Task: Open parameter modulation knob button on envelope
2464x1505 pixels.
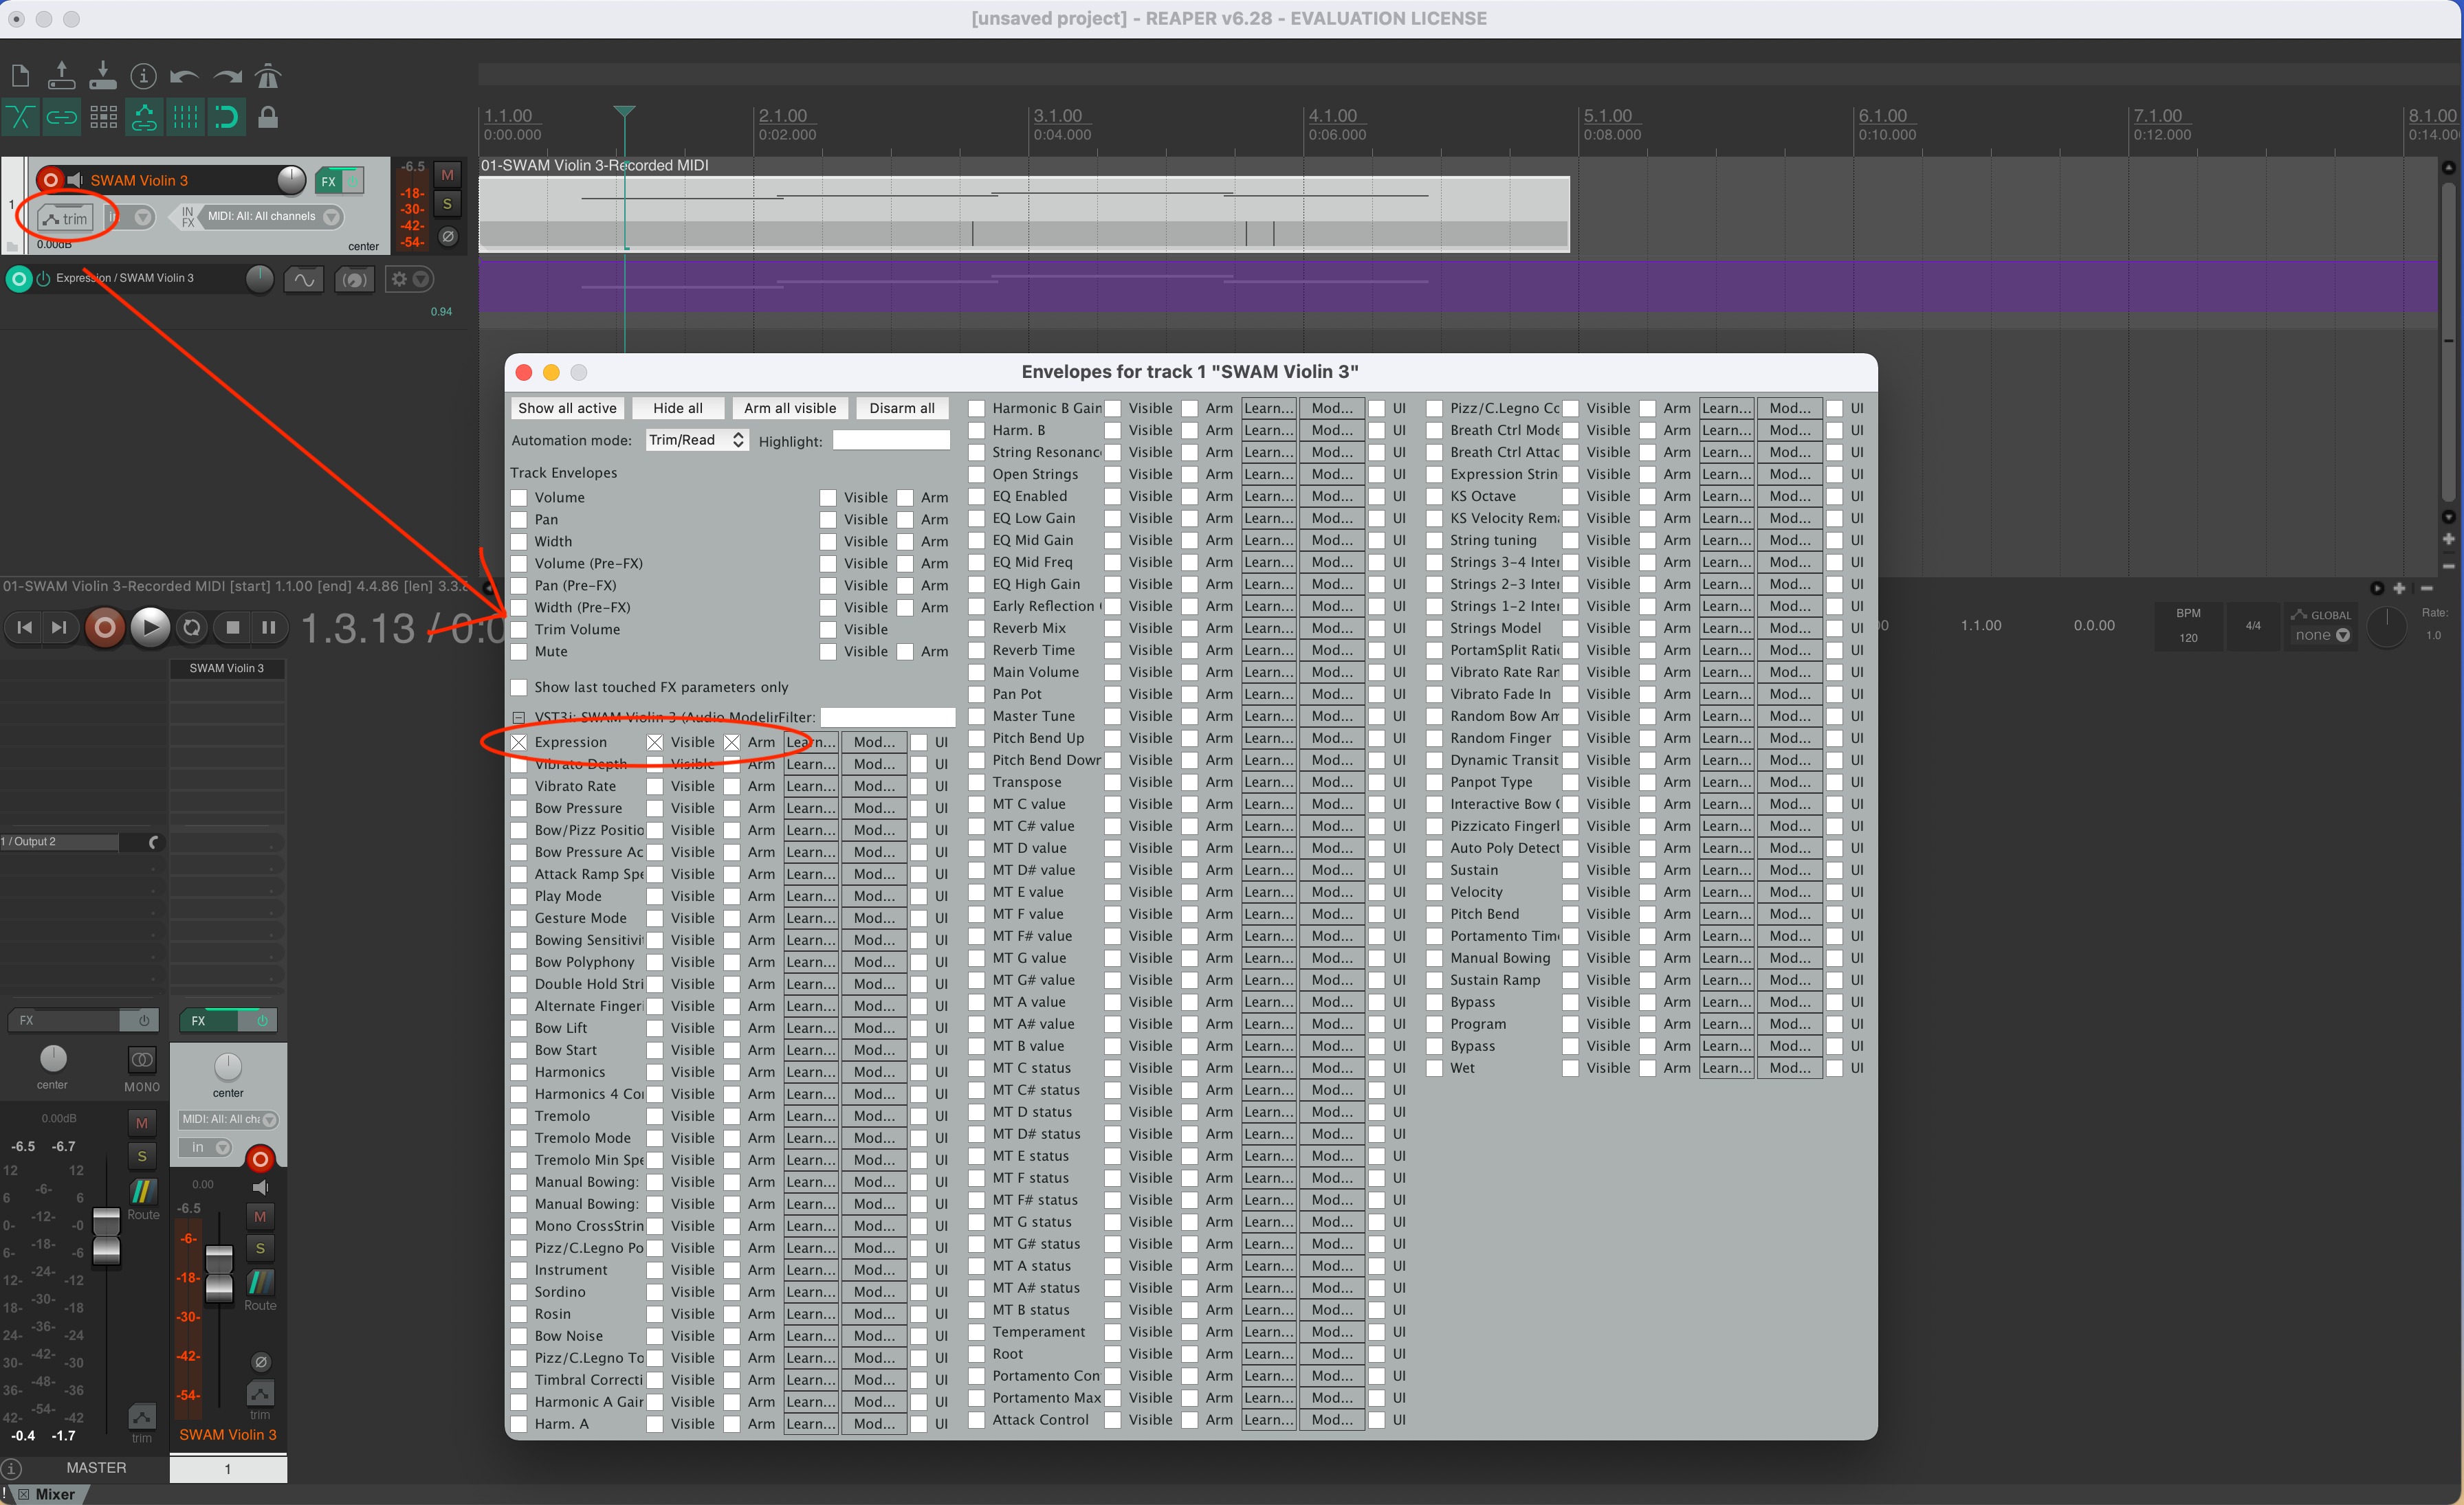Action: pyautogui.click(x=353, y=280)
